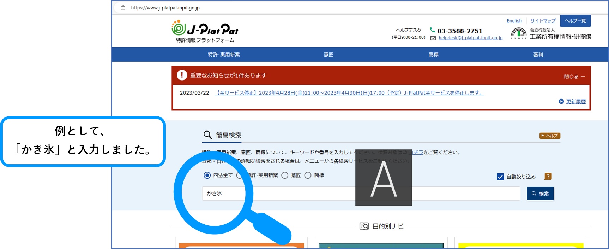Open the サイトマップ link
Screen dimensions: 609x249
pyautogui.click(x=543, y=21)
